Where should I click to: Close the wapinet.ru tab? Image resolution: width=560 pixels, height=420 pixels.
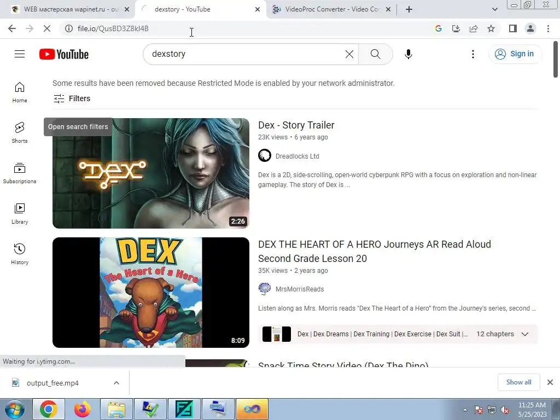pos(127,9)
